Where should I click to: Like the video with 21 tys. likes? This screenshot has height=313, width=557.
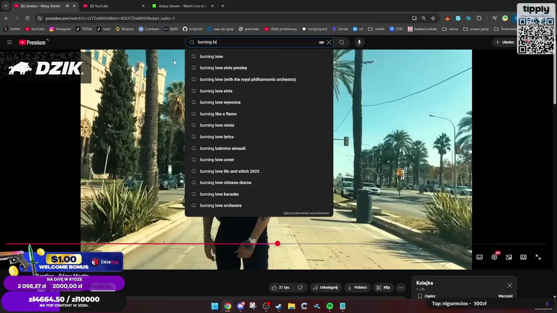tap(280, 287)
